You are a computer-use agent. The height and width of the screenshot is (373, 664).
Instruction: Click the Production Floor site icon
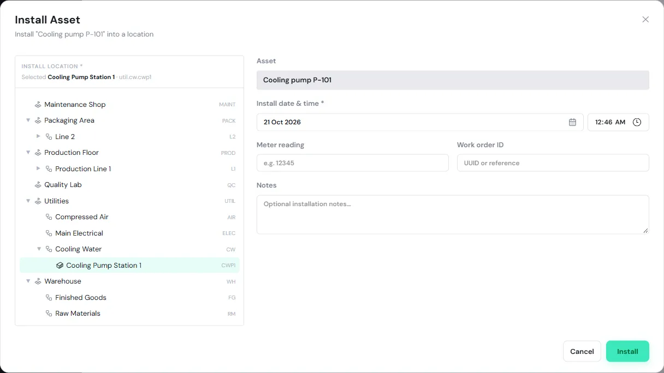coord(38,153)
